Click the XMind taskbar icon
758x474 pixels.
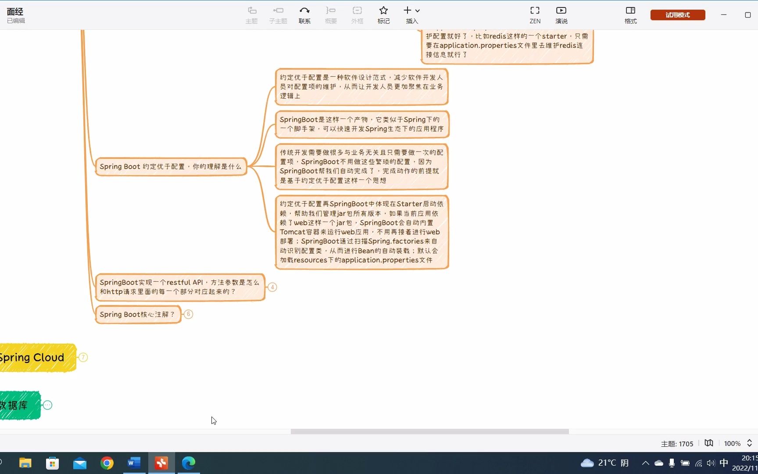(161, 463)
